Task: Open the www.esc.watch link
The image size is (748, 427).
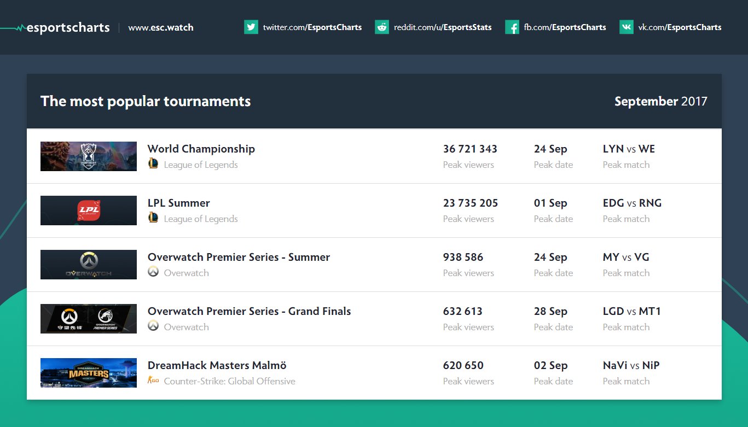Action: (161, 27)
